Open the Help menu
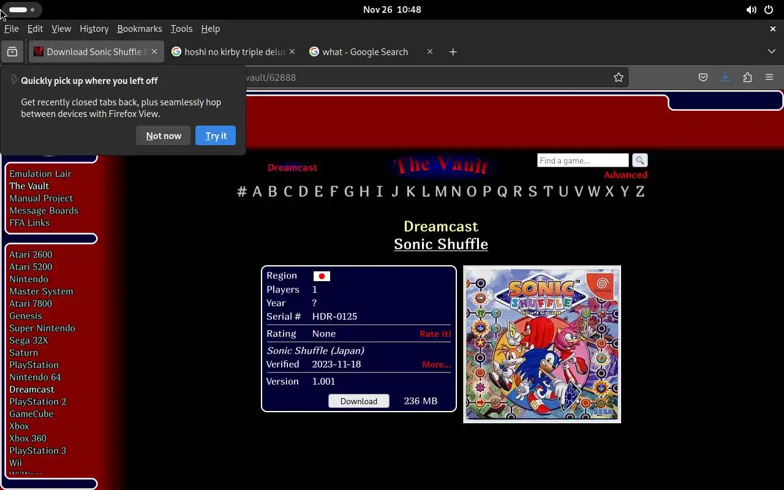The width and height of the screenshot is (784, 490). (210, 29)
